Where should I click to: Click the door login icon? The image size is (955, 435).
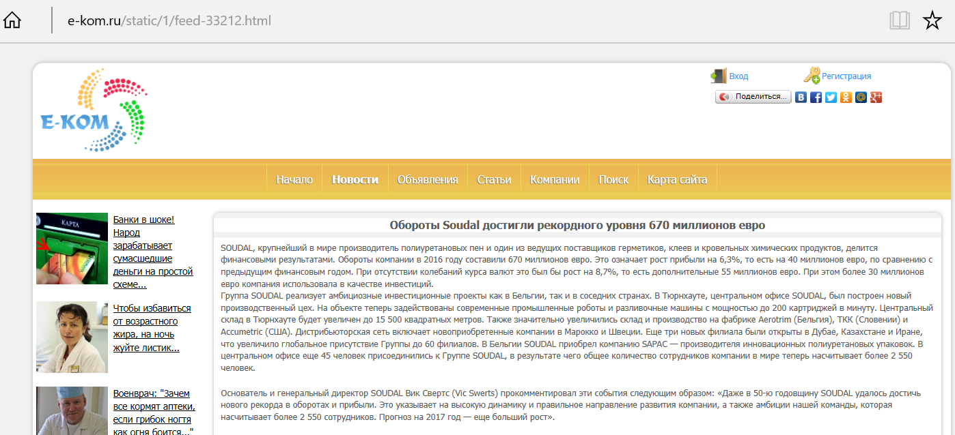tap(719, 76)
